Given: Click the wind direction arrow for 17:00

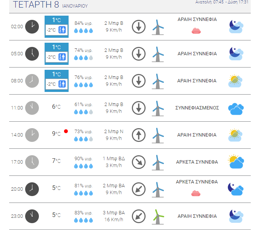Looking at the screenshot, I should (139, 162).
